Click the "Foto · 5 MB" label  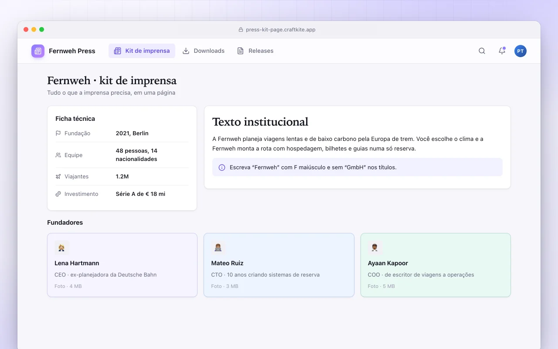(x=381, y=286)
